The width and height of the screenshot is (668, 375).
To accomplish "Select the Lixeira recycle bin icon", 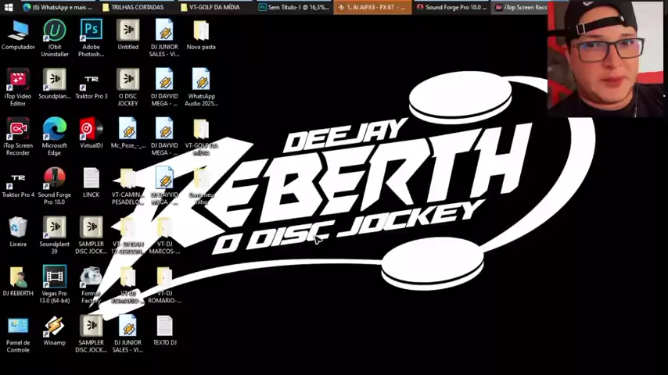I will 17,228.
